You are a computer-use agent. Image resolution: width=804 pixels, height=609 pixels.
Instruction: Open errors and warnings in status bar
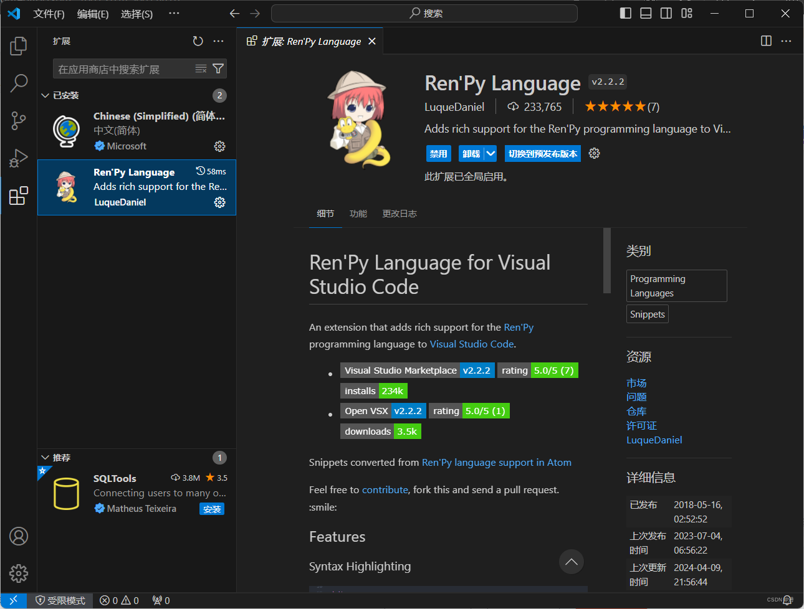point(119,600)
